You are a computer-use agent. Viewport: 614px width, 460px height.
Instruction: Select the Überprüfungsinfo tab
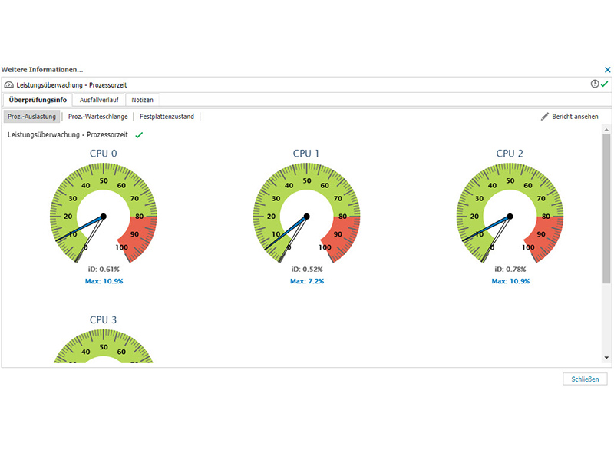(38, 100)
